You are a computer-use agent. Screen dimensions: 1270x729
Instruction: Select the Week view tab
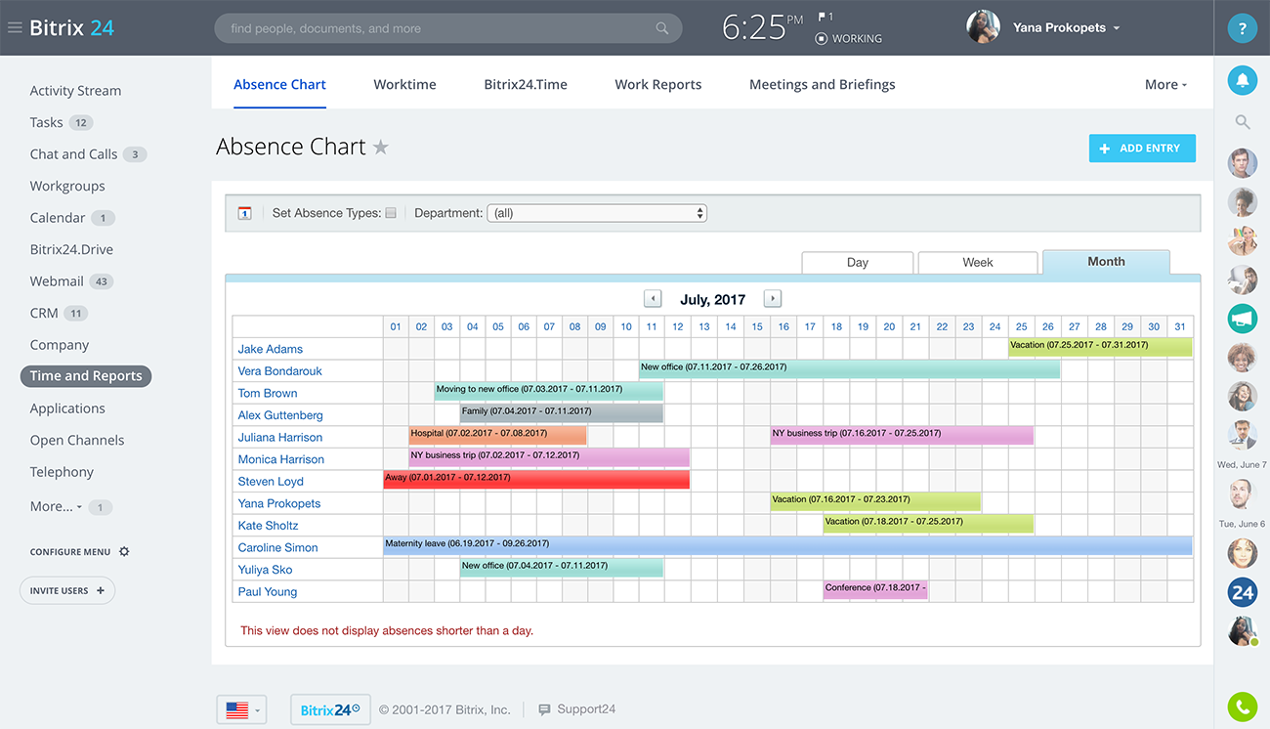coord(977,263)
